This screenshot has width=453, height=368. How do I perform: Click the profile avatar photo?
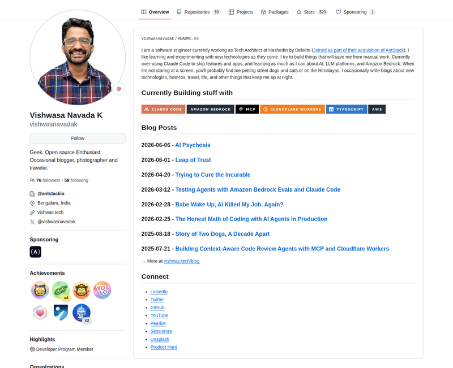78,58
